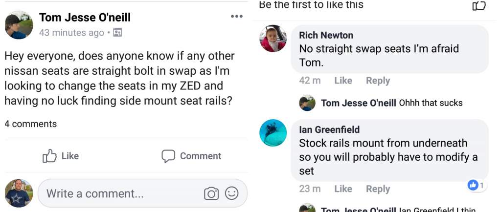Click the '4 comments' count link
The height and width of the screenshot is (212, 501).
[x=30, y=124]
